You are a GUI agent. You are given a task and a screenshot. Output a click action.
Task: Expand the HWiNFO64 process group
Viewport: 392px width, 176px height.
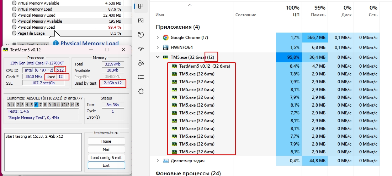tap(158, 47)
